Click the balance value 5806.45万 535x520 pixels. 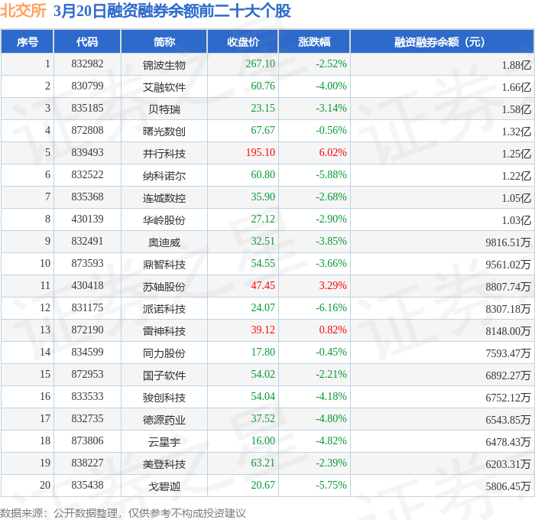[508, 486]
